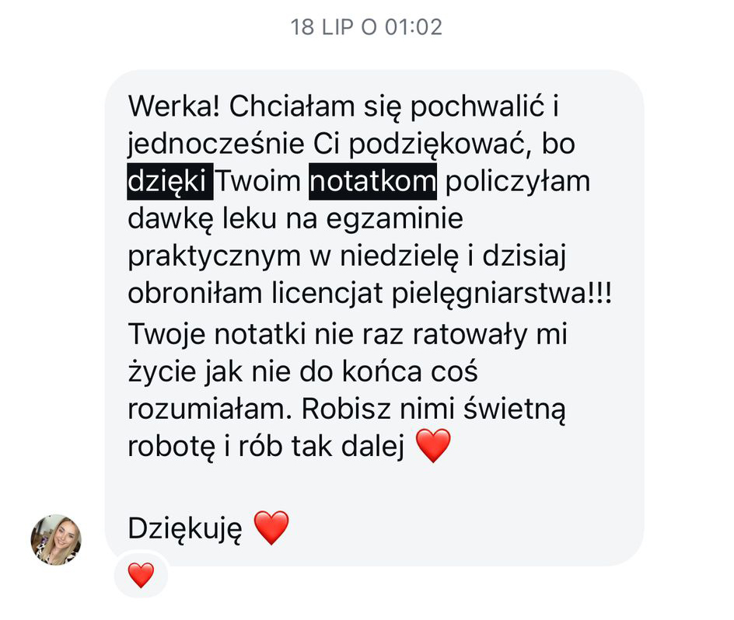The width and height of the screenshot is (734, 620).
Task: Tap the heart reaction below the message bubble
Action: coord(141,575)
